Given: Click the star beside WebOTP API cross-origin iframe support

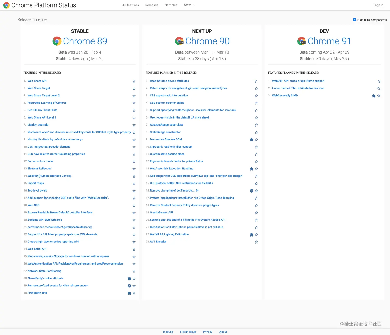Looking at the screenshot, I should click(379, 81).
